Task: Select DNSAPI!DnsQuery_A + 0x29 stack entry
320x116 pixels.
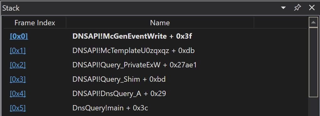Action: click(155, 94)
